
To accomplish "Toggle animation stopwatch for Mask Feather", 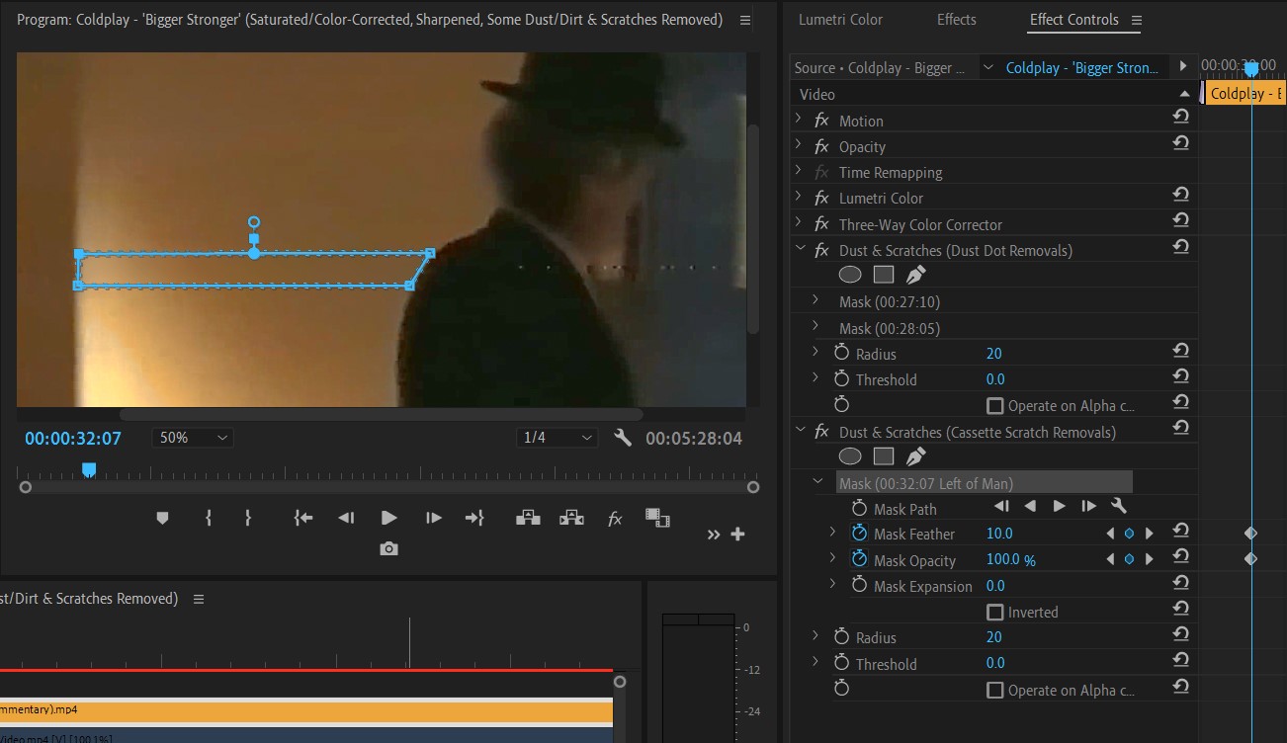I will click(x=859, y=534).
